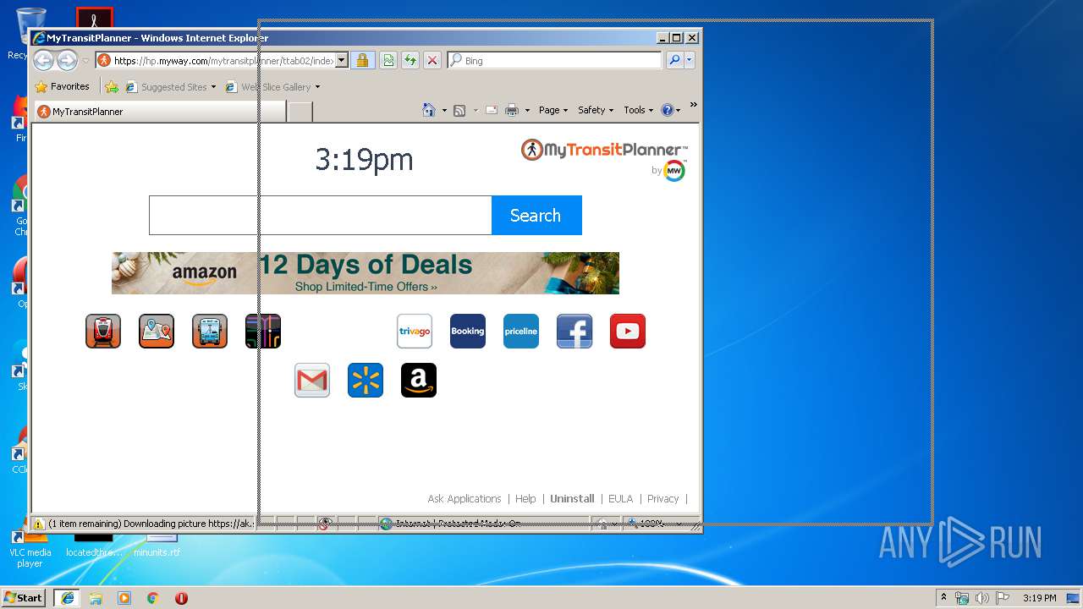Open Chrome from the taskbar
This screenshot has width=1083, height=609.
pyautogui.click(x=152, y=597)
